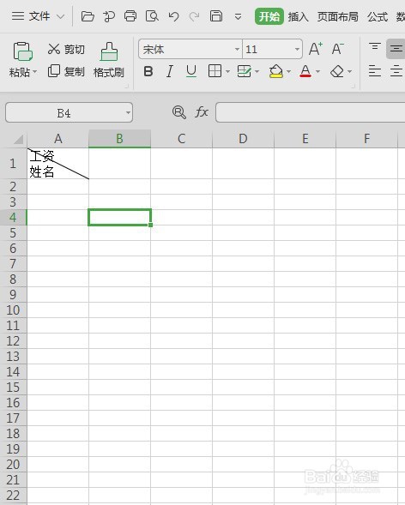Expand the font color dropdown arrow
This screenshot has height=505, width=405.
(x=317, y=71)
